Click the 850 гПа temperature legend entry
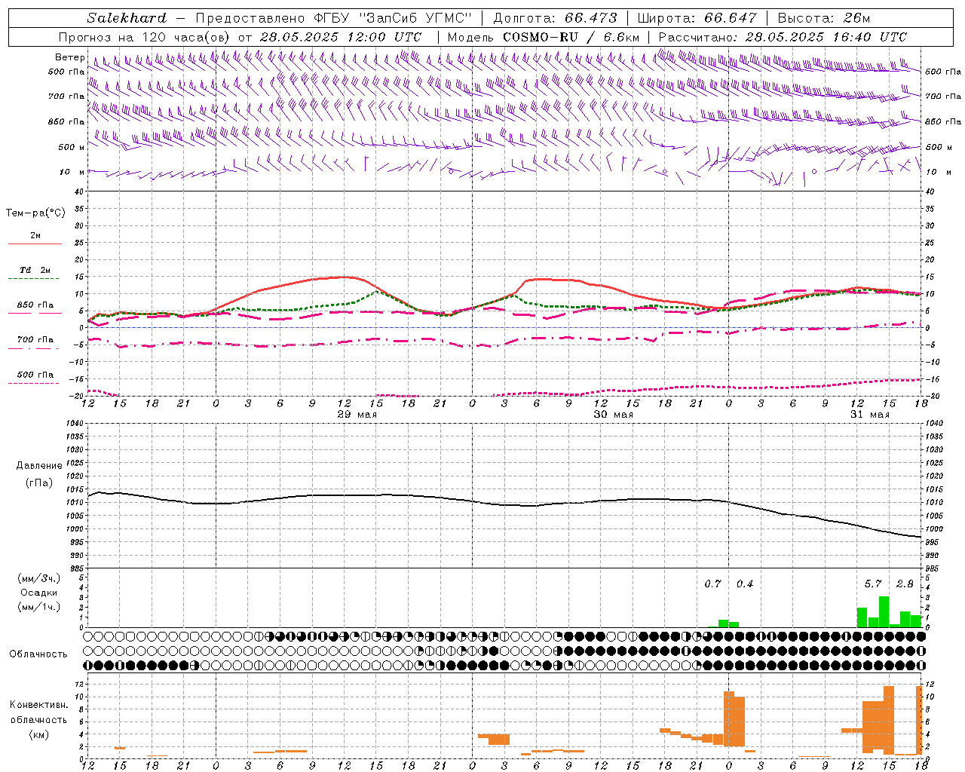 coord(35,305)
